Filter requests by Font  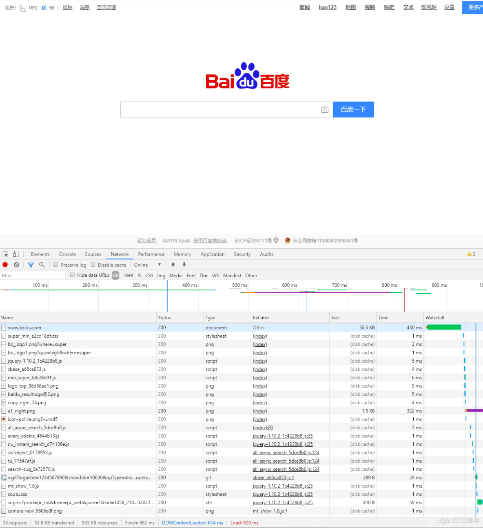191,276
